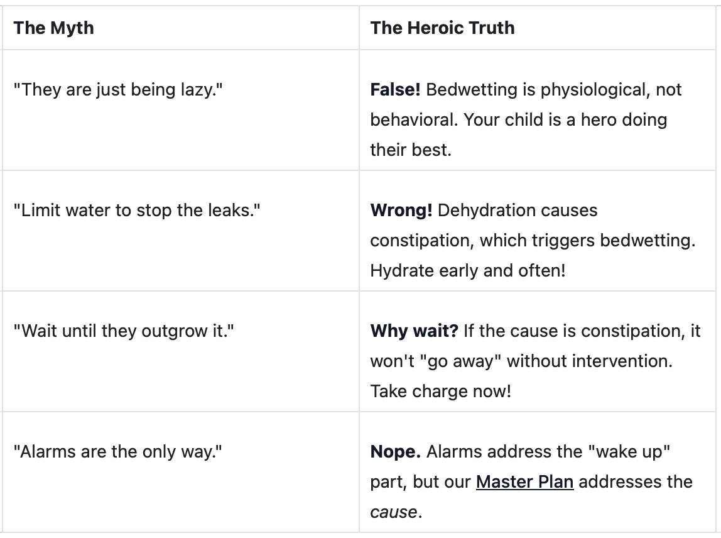Viewport: 721px width, 538px height.
Task: Click the bold text "Why wait?"
Action: (415, 331)
